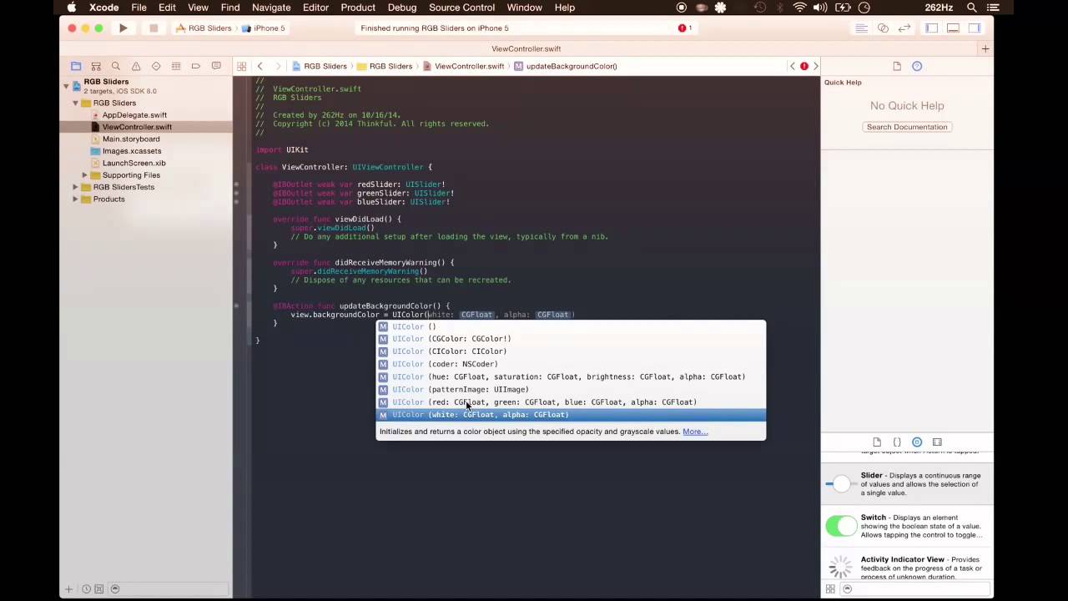Open the Find navigator magnifier icon

point(116,66)
